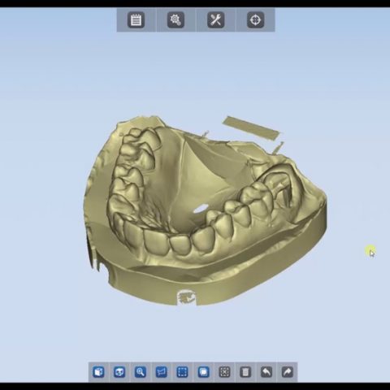
Task: Choose the dashed rectangle selection tool
Action: tap(182, 372)
